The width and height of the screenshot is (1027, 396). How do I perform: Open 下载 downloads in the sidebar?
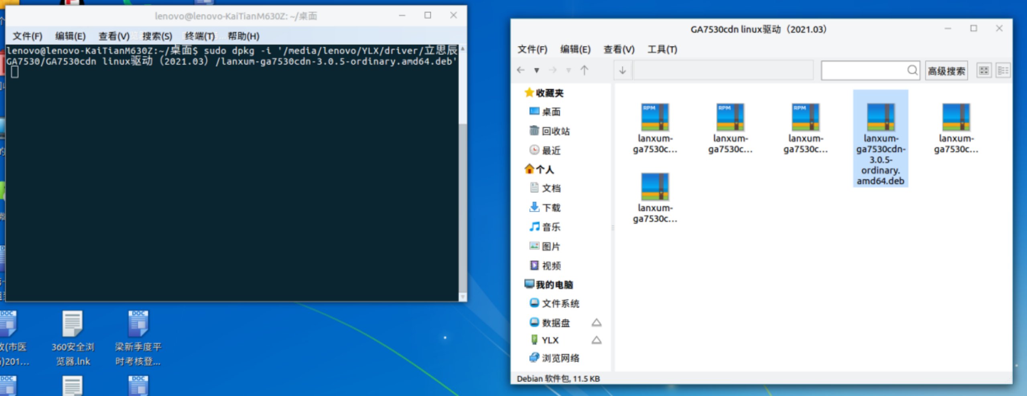545,208
